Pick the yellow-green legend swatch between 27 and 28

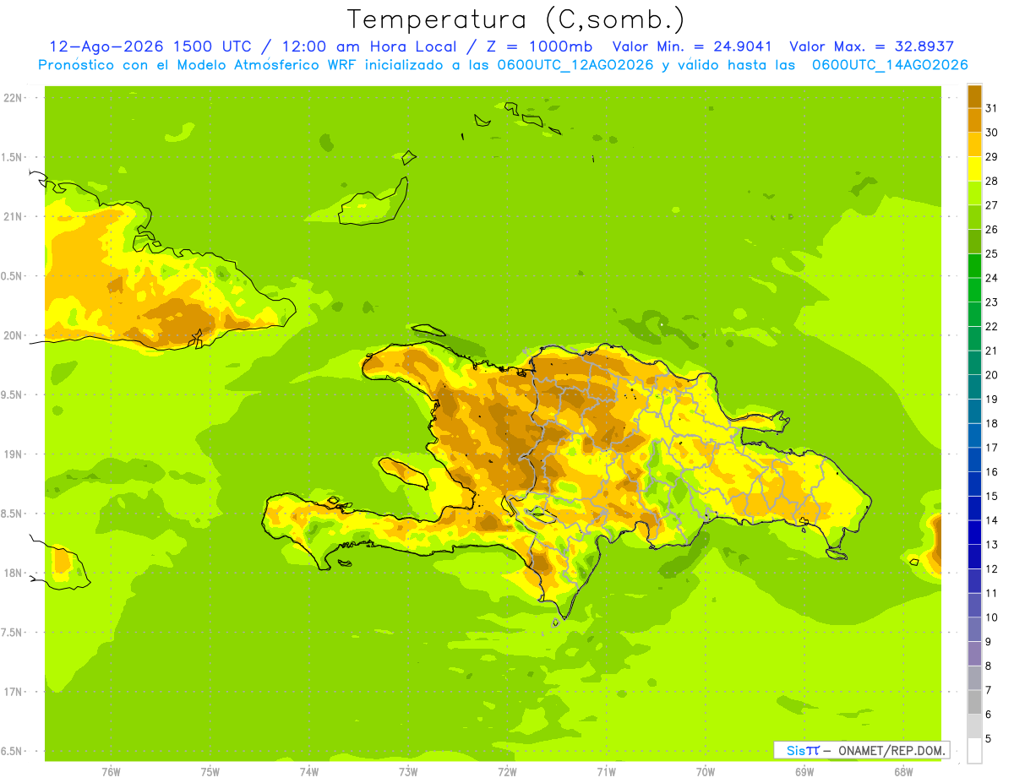974,193
